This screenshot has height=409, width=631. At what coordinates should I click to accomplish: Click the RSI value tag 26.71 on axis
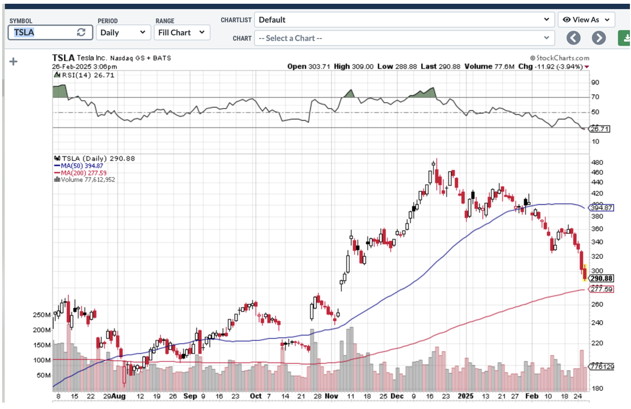[x=598, y=129]
